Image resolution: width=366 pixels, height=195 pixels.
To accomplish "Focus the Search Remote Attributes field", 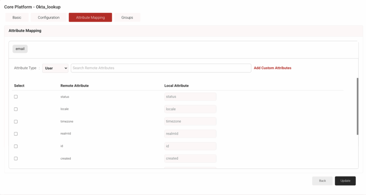I will click(161, 68).
